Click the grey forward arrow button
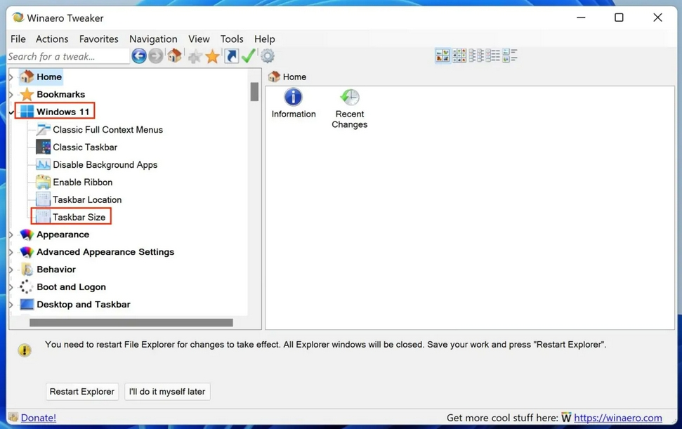The width and height of the screenshot is (682, 429). point(156,56)
